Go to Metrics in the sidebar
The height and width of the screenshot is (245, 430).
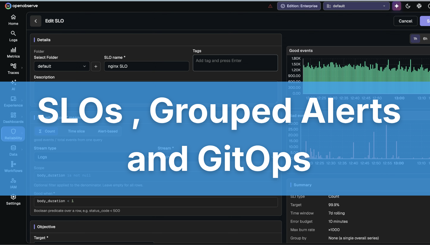point(13,53)
